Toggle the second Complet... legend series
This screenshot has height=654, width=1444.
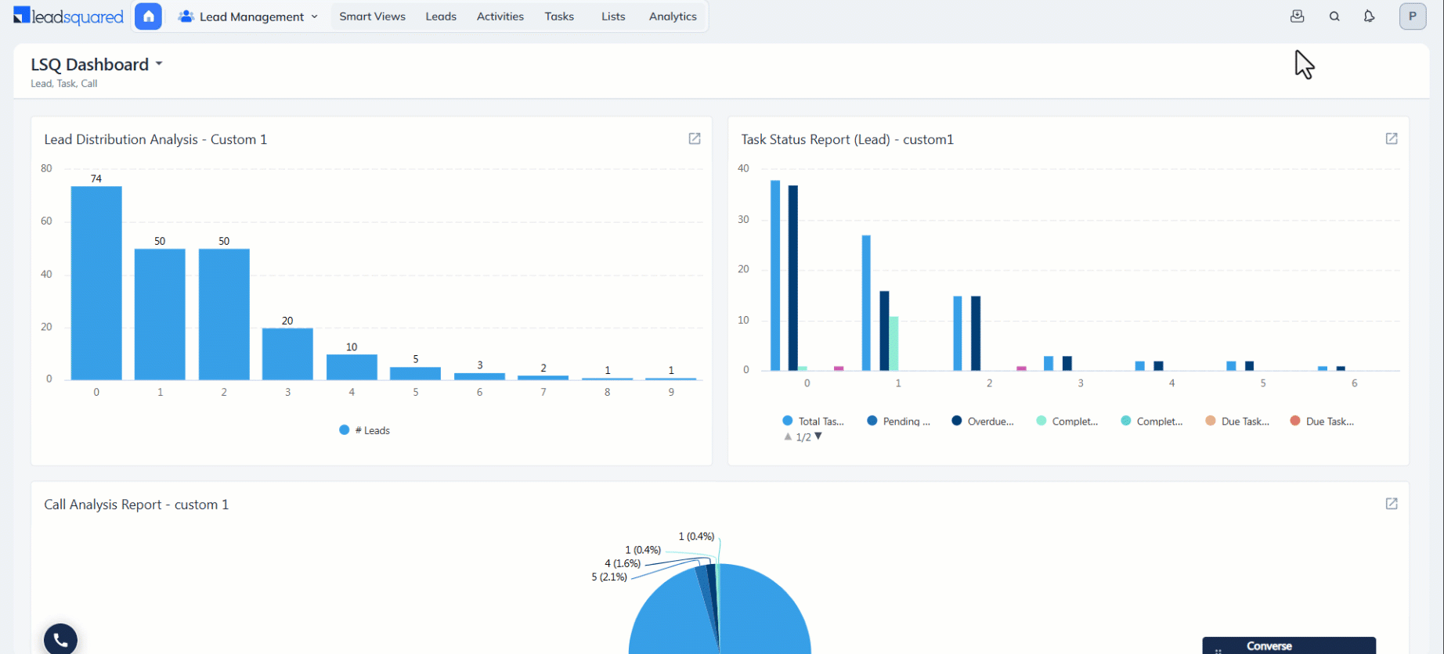pos(1152,421)
